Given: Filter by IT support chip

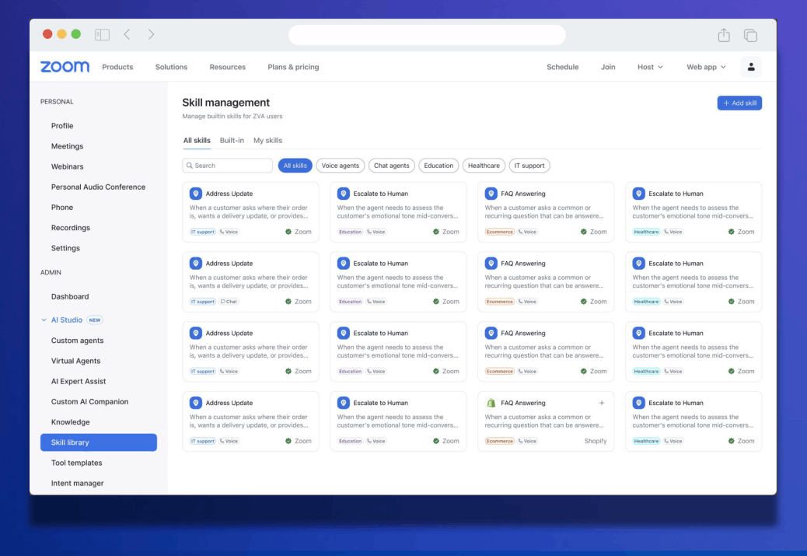Looking at the screenshot, I should (529, 166).
